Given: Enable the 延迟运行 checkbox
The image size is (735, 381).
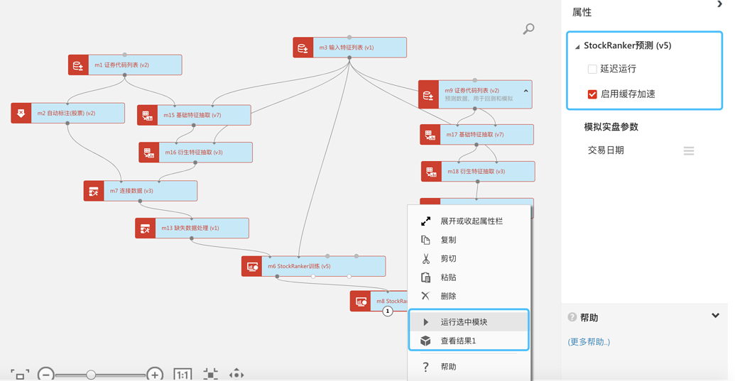Looking at the screenshot, I should click(x=592, y=70).
